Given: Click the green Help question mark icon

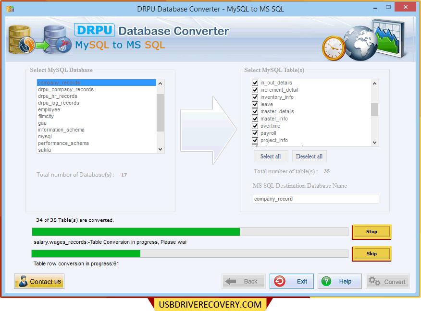Looking at the screenshot, I should (x=326, y=281).
